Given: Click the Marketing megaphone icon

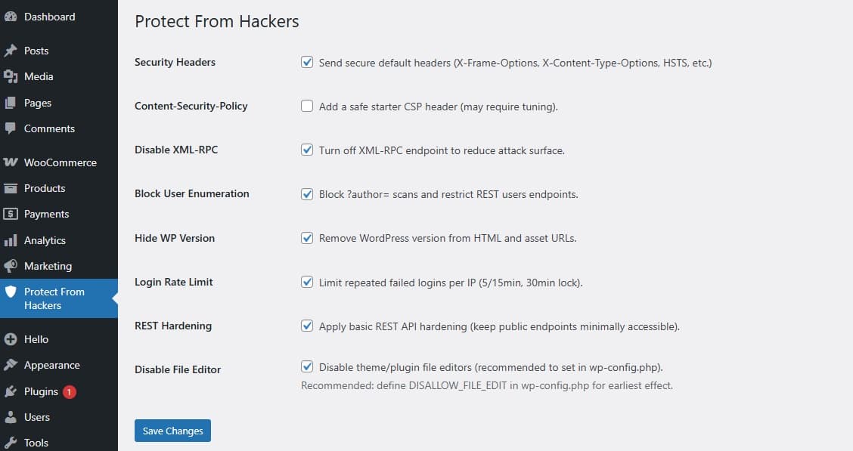Looking at the screenshot, I should [11, 266].
